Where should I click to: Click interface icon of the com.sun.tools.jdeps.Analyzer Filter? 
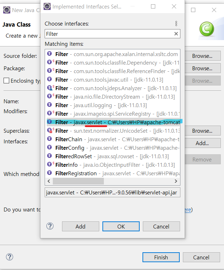click(50, 88)
